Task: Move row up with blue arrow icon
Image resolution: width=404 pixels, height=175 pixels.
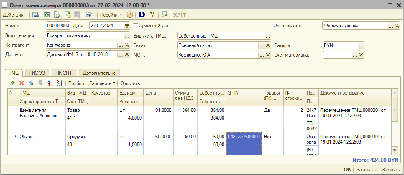Action: (x=31, y=83)
